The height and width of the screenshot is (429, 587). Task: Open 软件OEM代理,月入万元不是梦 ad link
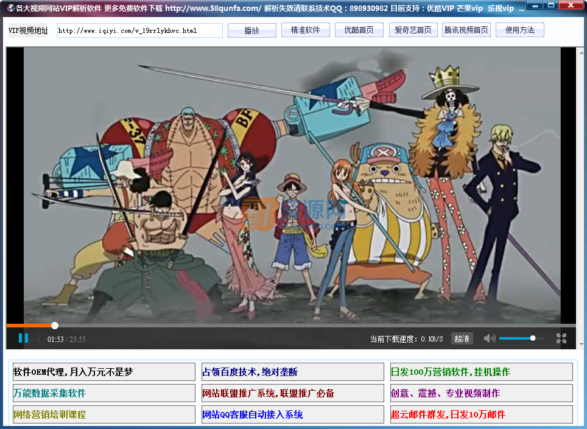[x=104, y=372]
